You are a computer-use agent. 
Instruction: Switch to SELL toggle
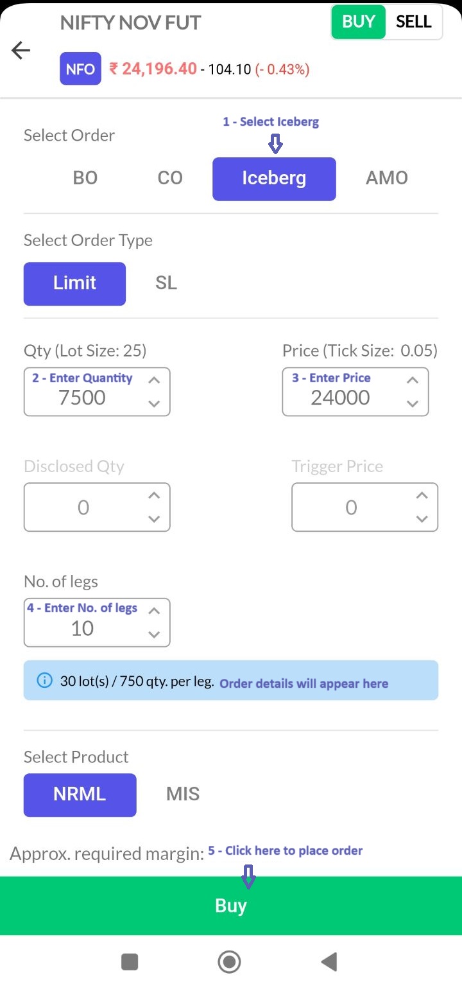click(x=413, y=22)
